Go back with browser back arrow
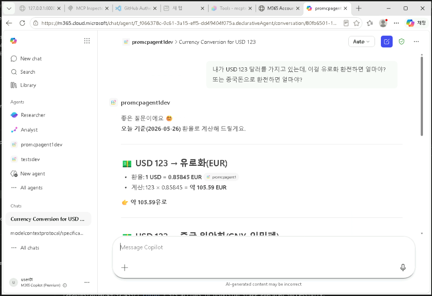 (x=9, y=23)
